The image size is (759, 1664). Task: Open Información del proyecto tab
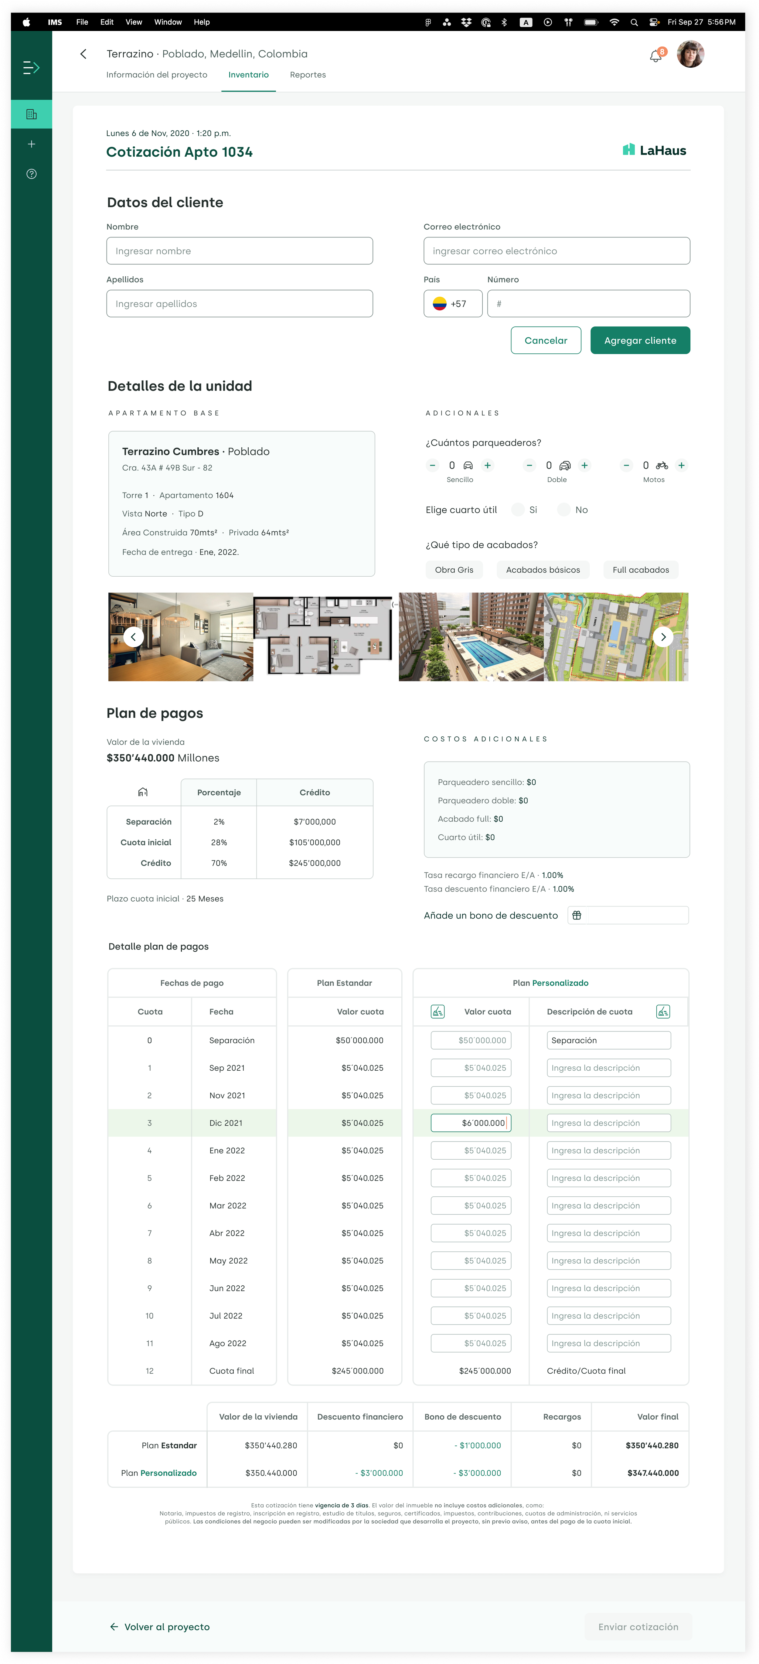[157, 75]
